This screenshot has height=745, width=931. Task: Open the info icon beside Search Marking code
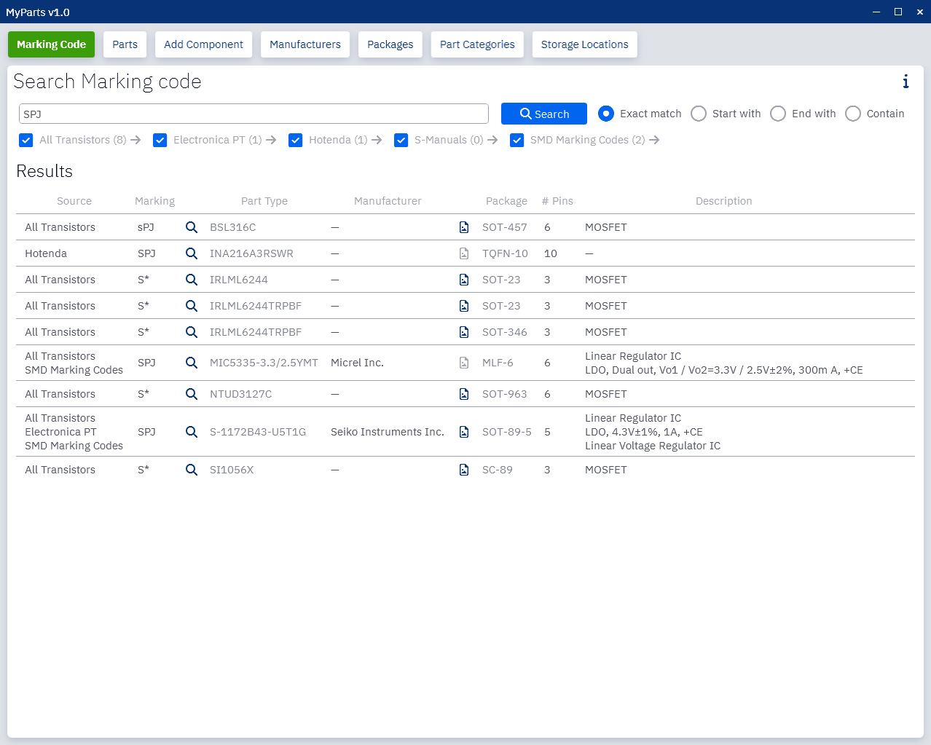coord(906,82)
